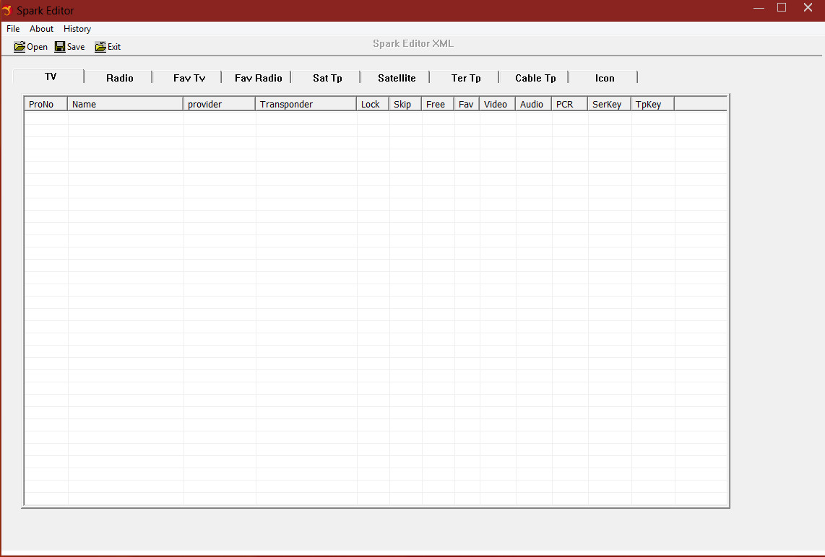This screenshot has width=825, height=557.
Task: Click the Audio column header
Action: [x=534, y=104]
